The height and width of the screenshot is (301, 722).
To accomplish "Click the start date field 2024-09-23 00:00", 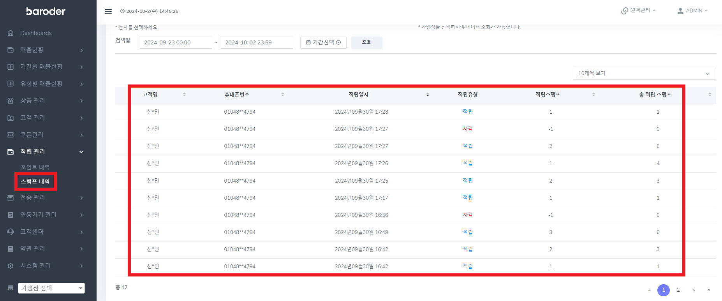I will (x=175, y=42).
